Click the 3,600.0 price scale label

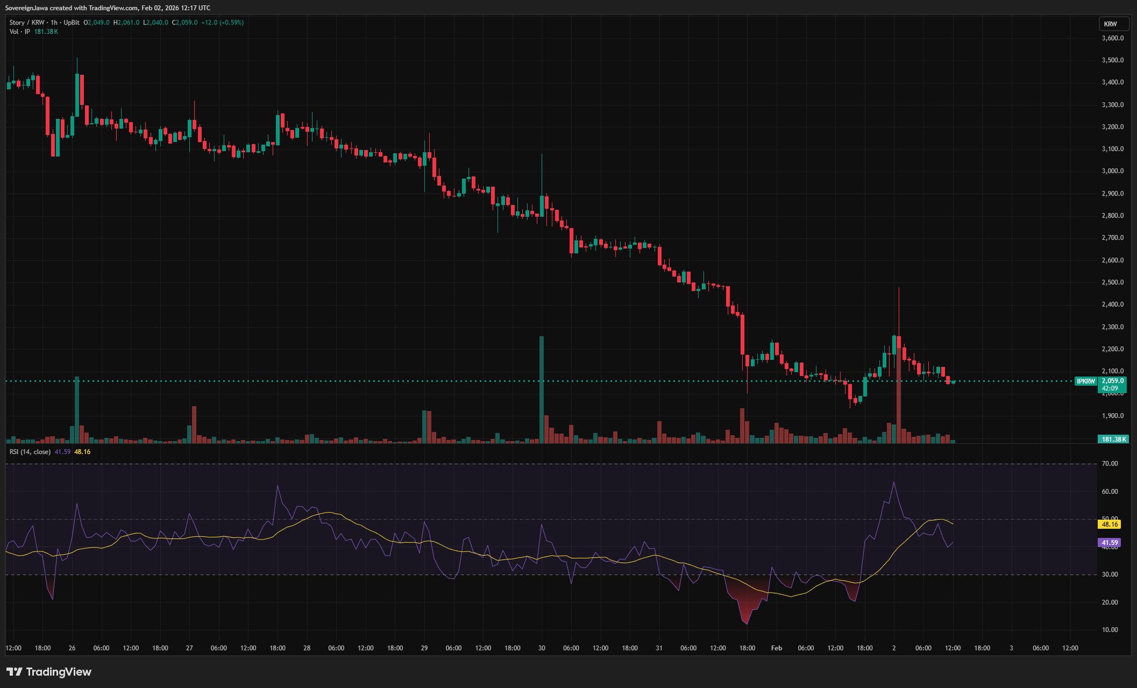tap(1113, 38)
